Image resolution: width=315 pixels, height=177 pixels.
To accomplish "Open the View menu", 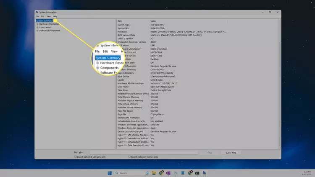I will 48,16.
